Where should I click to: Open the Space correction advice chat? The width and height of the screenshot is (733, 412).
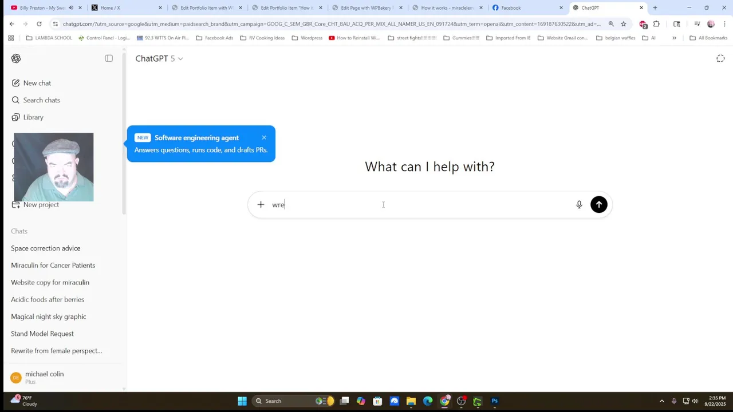pyautogui.click(x=46, y=248)
